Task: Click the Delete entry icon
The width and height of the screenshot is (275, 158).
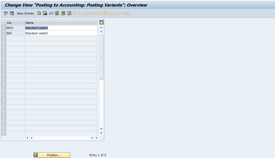Action: pyautogui.click(x=45, y=13)
